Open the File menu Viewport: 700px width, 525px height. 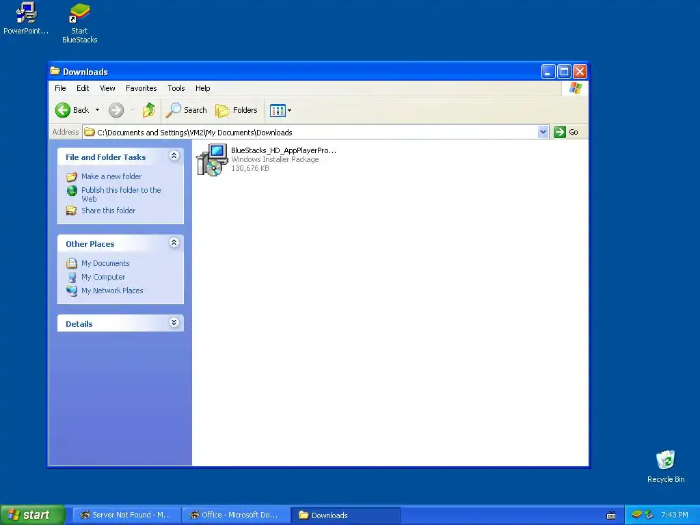pos(60,88)
